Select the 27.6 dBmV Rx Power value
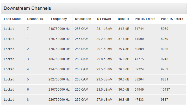This screenshot has width=191, height=109. [x=104, y=99]
